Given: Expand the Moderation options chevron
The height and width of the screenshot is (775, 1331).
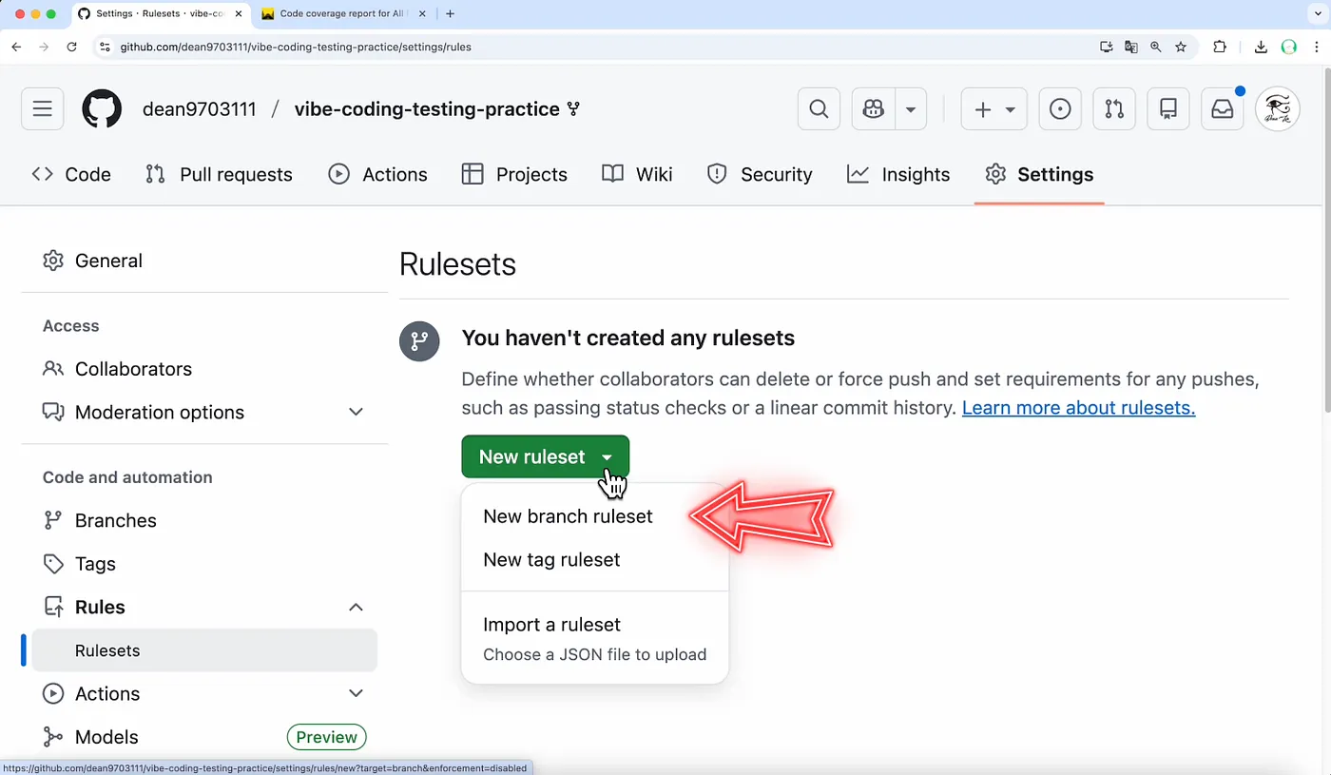Looking at the screenshot, I should pos(356,412).
